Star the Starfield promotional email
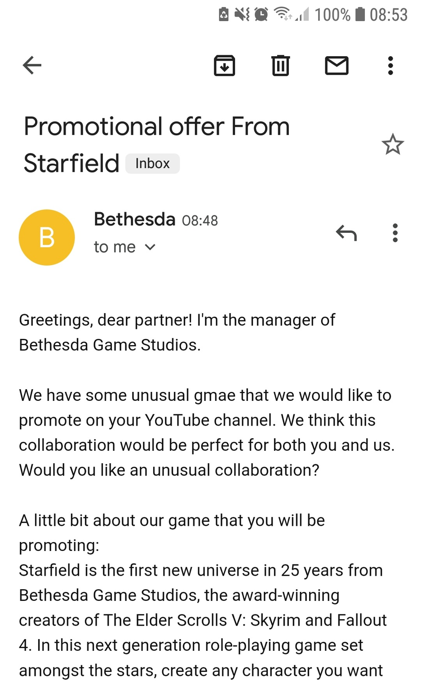This screenshot has height=684, width=421. pos(393,145)
